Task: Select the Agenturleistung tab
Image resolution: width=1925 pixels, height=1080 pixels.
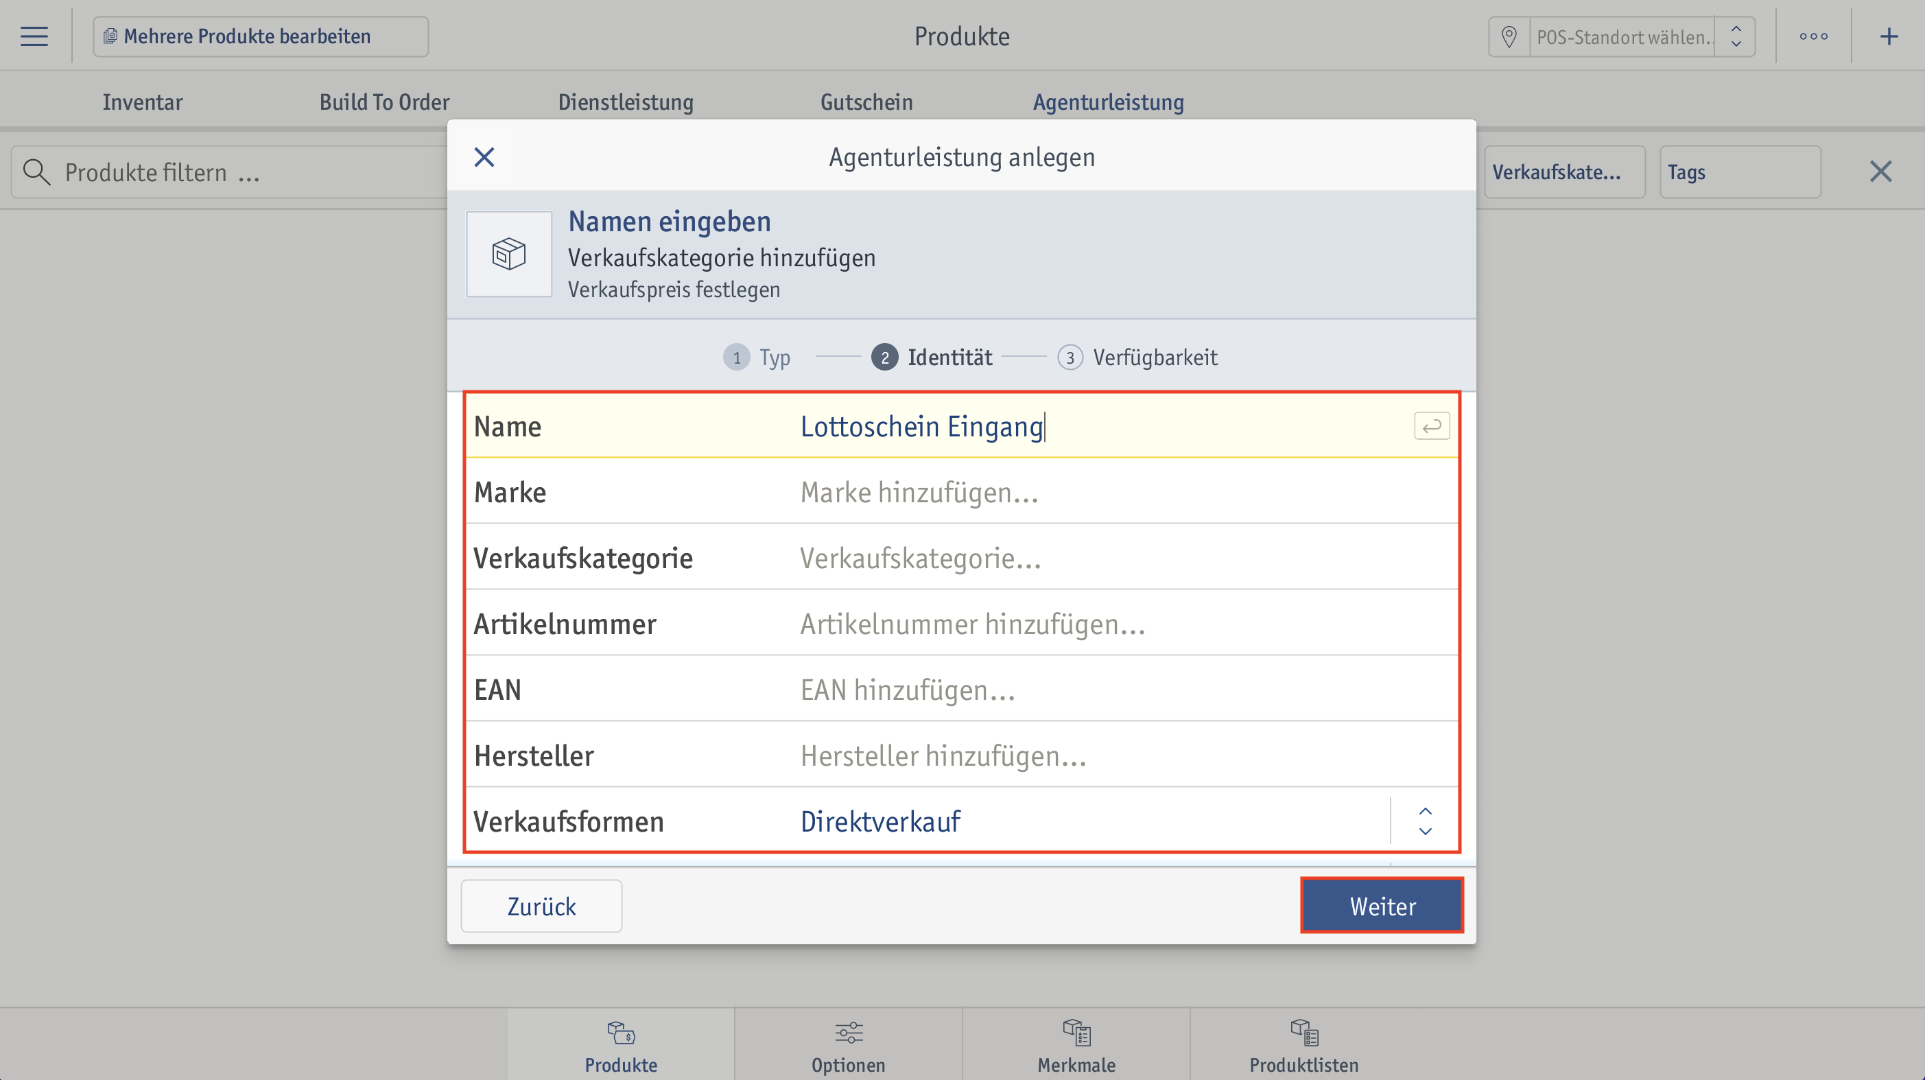Action: (x=1108, y=102)
